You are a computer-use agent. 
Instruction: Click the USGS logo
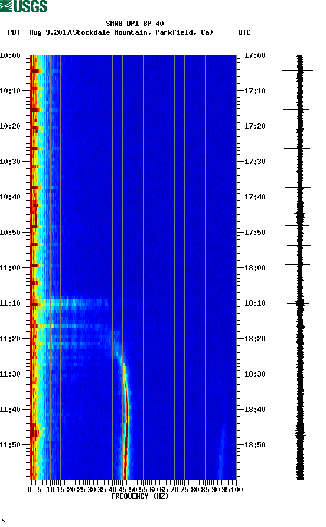(x=24, y=6)
